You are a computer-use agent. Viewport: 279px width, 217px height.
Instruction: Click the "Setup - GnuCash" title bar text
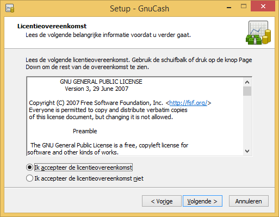coord(139,9)
